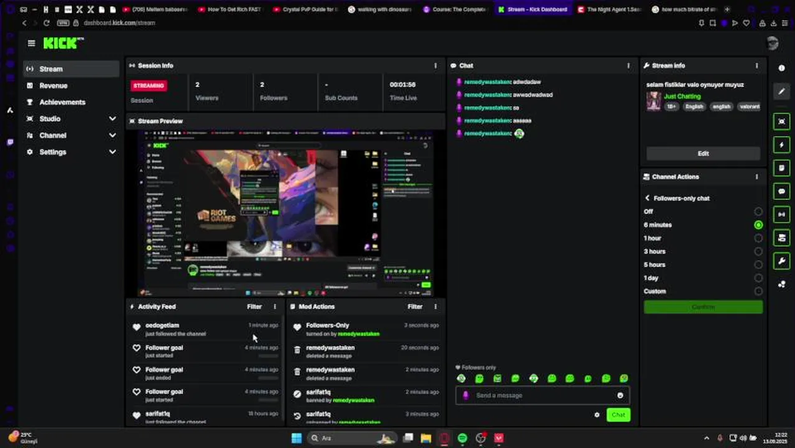Open the Mod Actions Filter dropdown
This screenshot has height=448, width=795.
415,306
